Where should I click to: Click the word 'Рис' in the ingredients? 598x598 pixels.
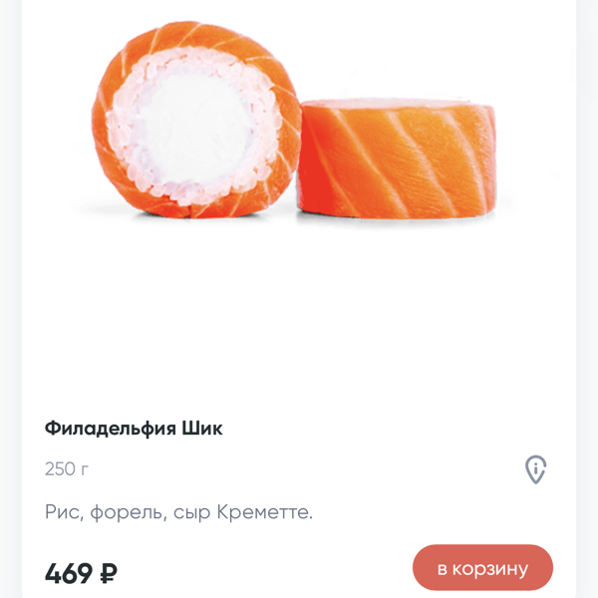click(x=62, y=512)
